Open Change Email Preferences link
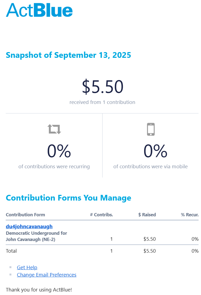This screenshot has width=201, height=295. 46,275
